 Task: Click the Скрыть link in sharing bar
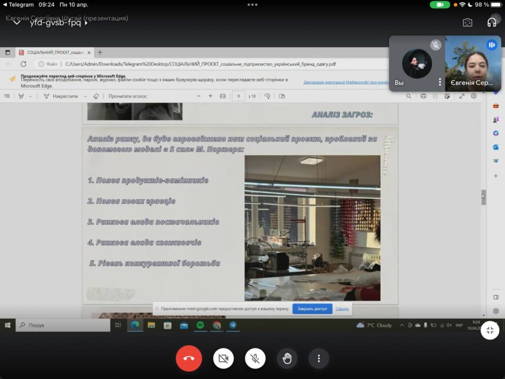[x=342, y=309]
